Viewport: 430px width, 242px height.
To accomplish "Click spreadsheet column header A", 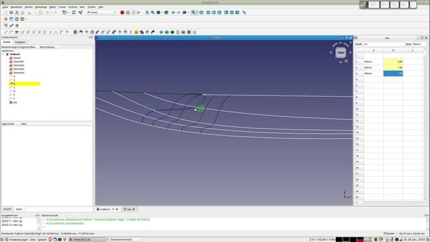I will click(x=374, y=50).
